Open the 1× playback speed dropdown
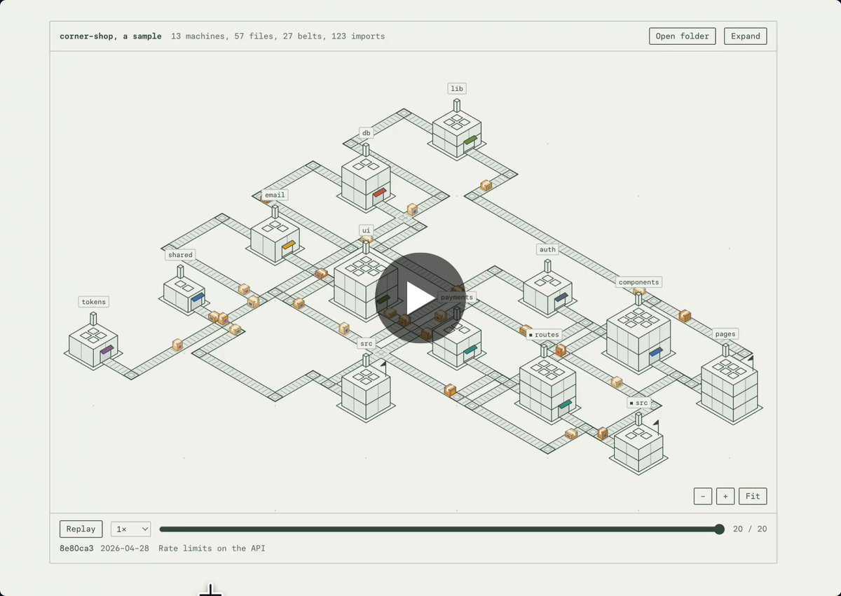Image resolution: width=841 pixels, height=596 pixels. point(131,529)
